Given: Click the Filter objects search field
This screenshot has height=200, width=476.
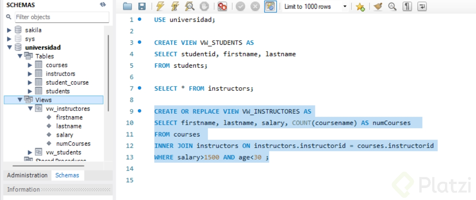Looking at the screenshot, I should (x=62, y=17).
